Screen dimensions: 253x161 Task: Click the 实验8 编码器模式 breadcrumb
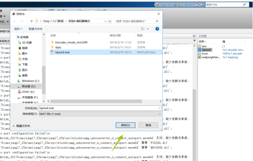pos(79,21)
